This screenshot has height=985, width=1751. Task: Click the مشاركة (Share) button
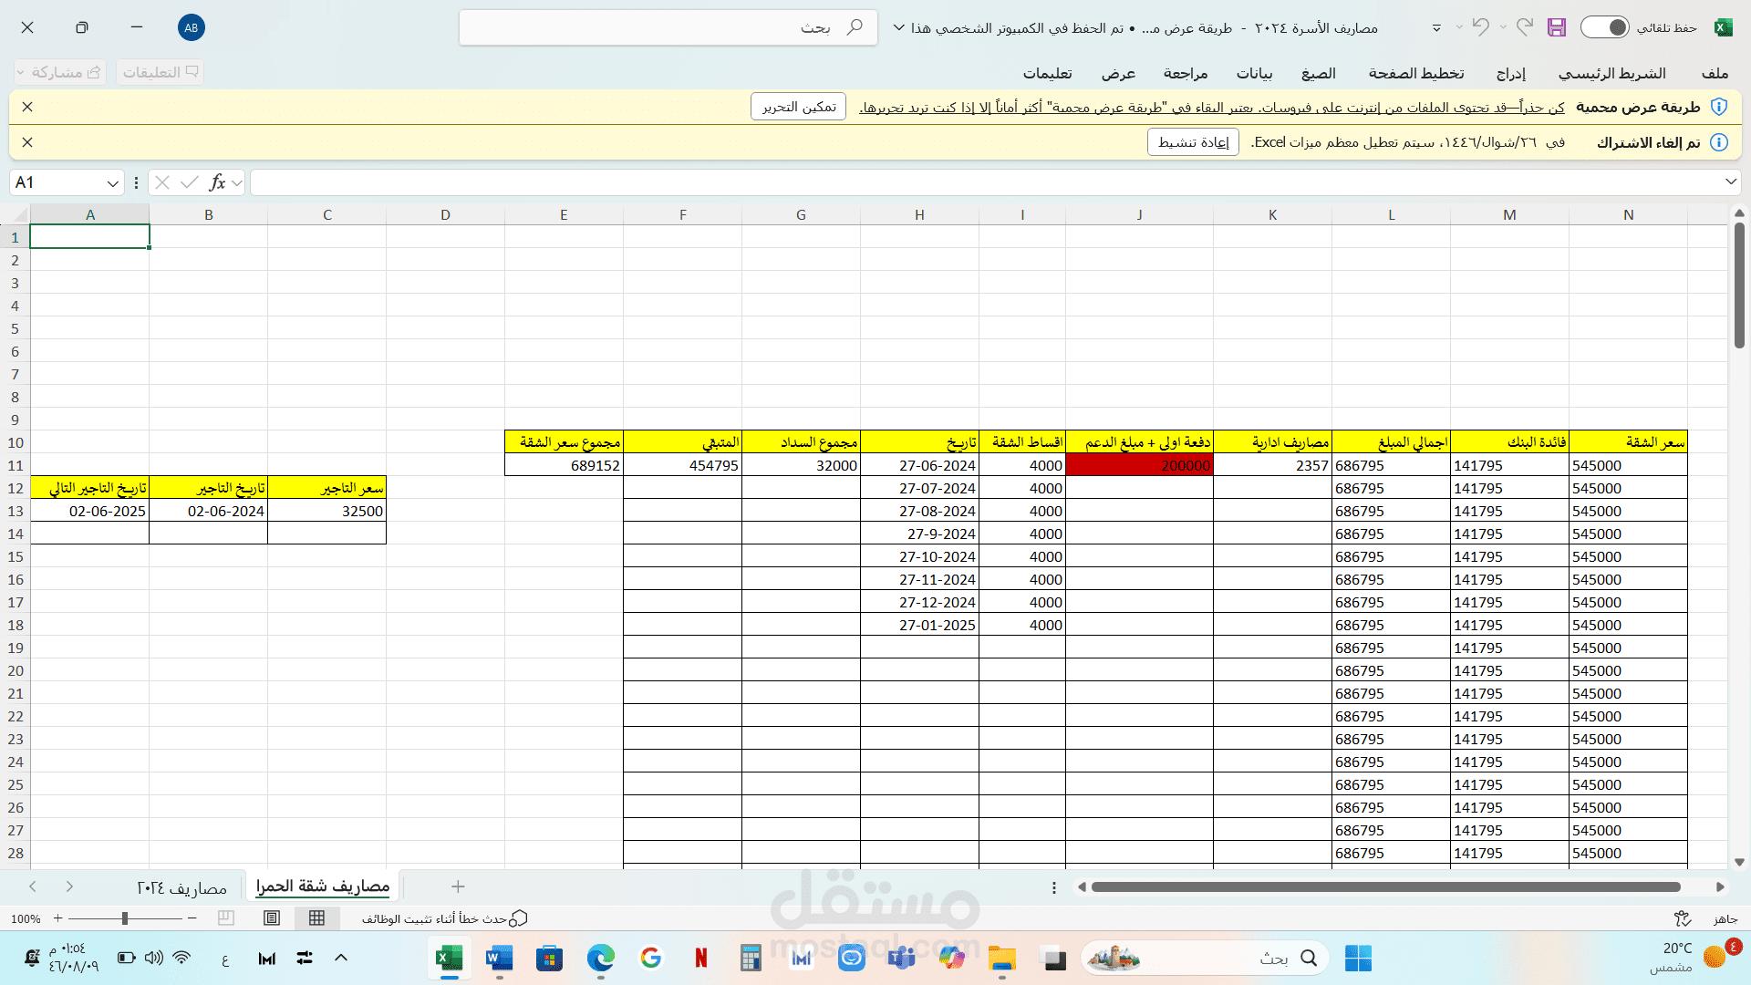pos(60,72)
